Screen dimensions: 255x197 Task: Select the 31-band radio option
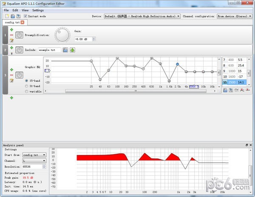tap(27, 86)
